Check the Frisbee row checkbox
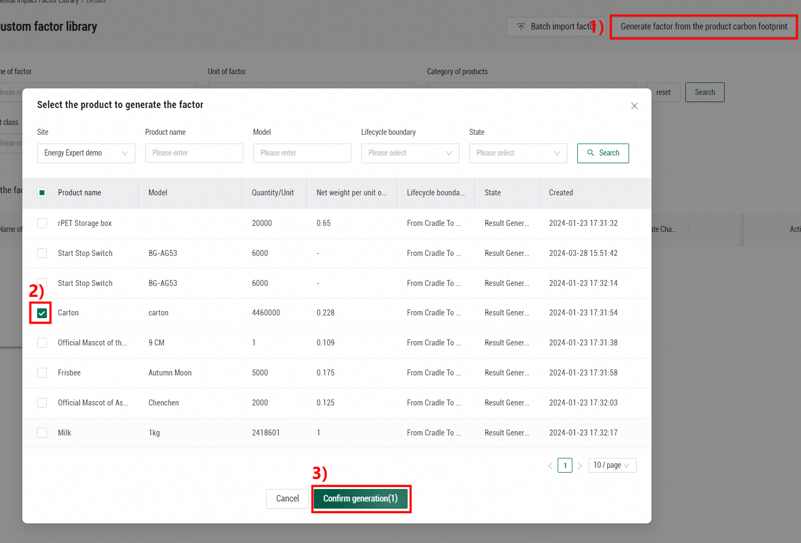This screenshot has height=543, width=801. 42,373
